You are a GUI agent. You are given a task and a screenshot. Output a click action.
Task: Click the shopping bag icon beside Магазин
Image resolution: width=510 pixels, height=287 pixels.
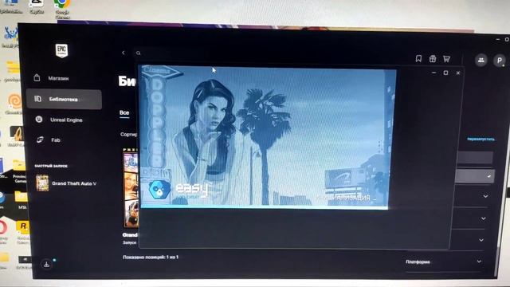coord(37,78)
